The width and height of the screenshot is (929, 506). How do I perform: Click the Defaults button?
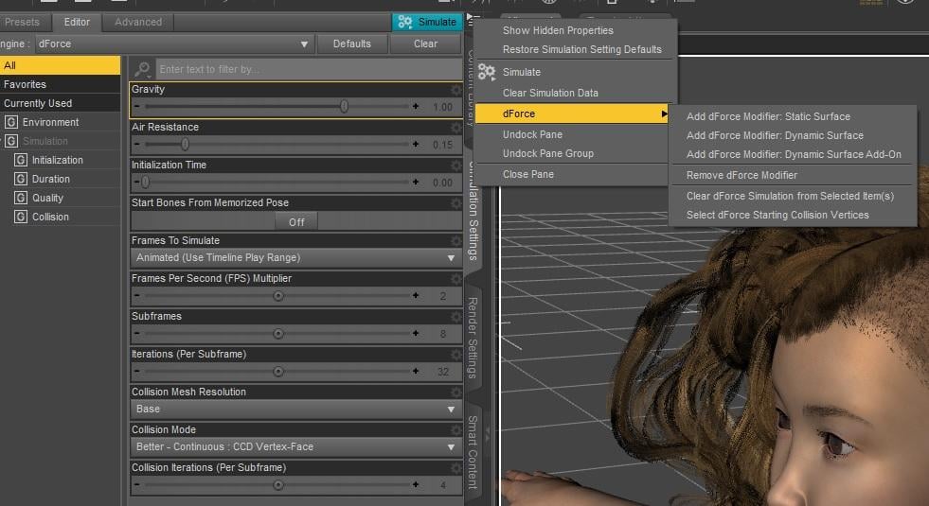[352, 44]
